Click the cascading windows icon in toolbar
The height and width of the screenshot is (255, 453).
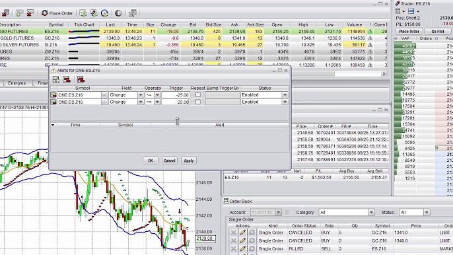(133, 13)
